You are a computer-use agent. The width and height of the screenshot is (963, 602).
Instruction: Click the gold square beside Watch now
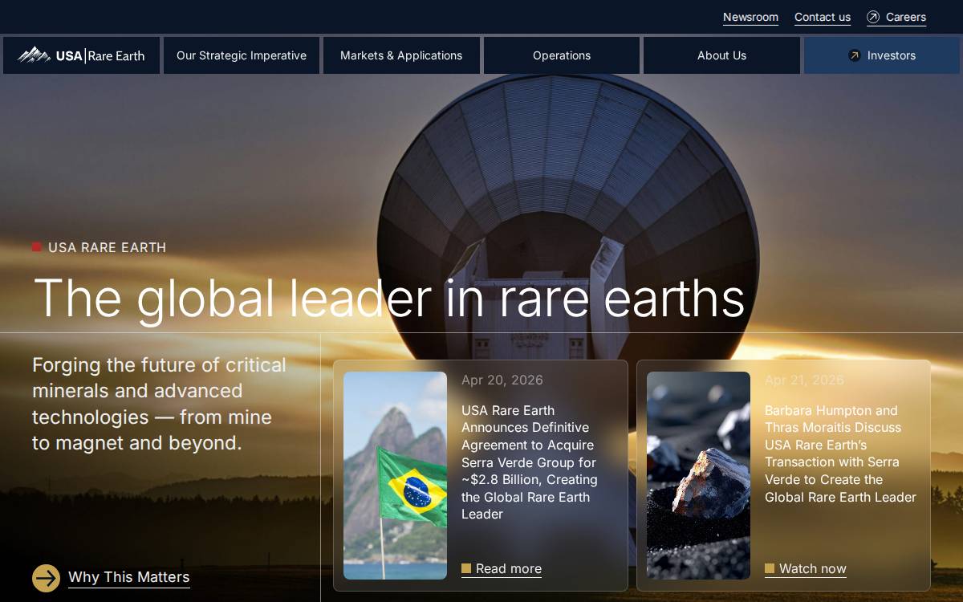click(770, 569)
